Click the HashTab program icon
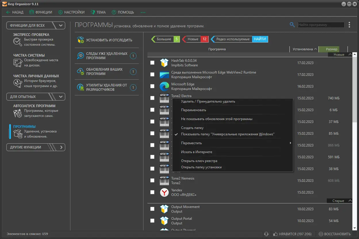 [x=164, y=63]
